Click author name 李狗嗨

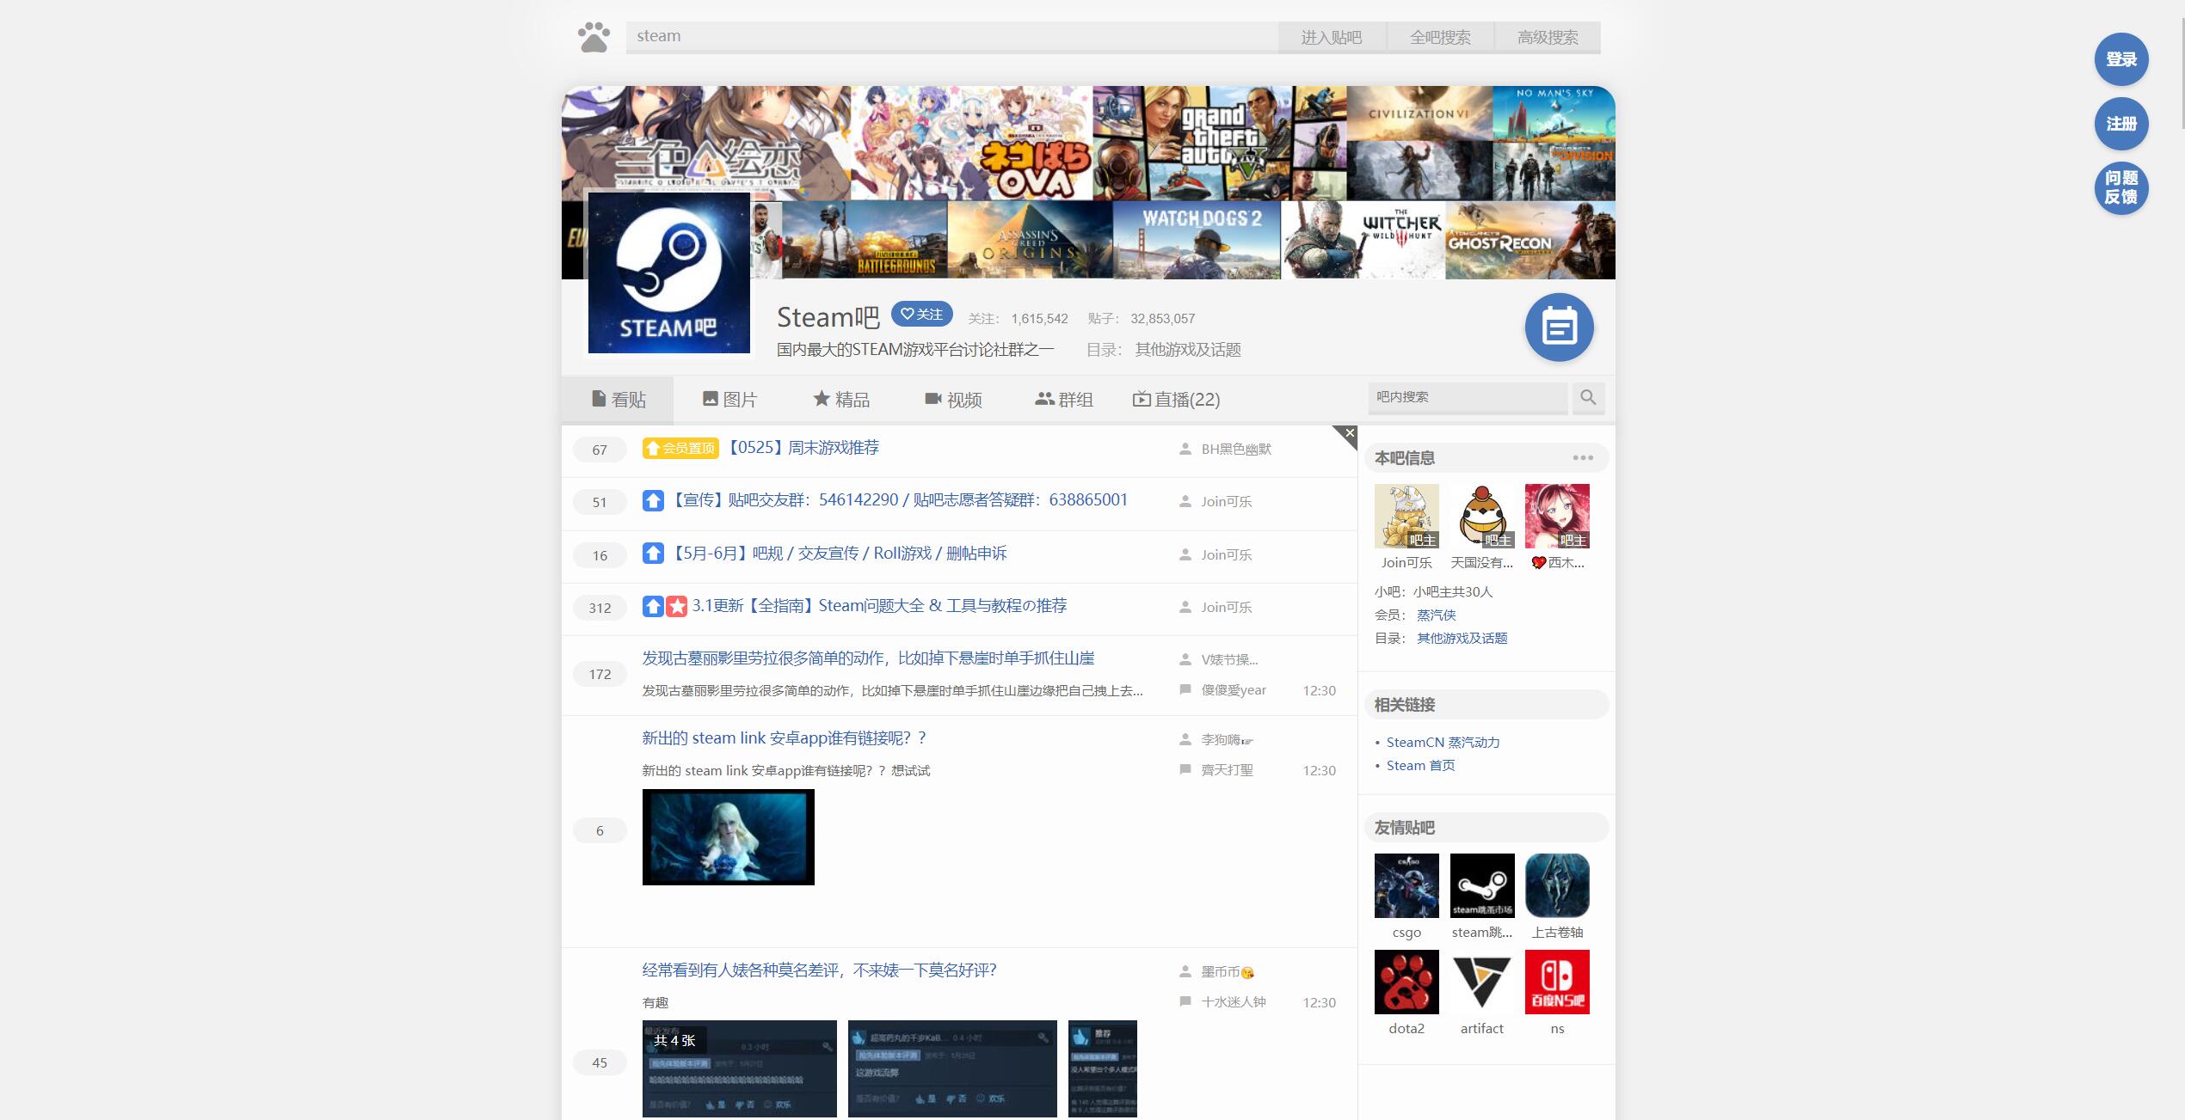pyautogui.click(x=1227, y=740)
